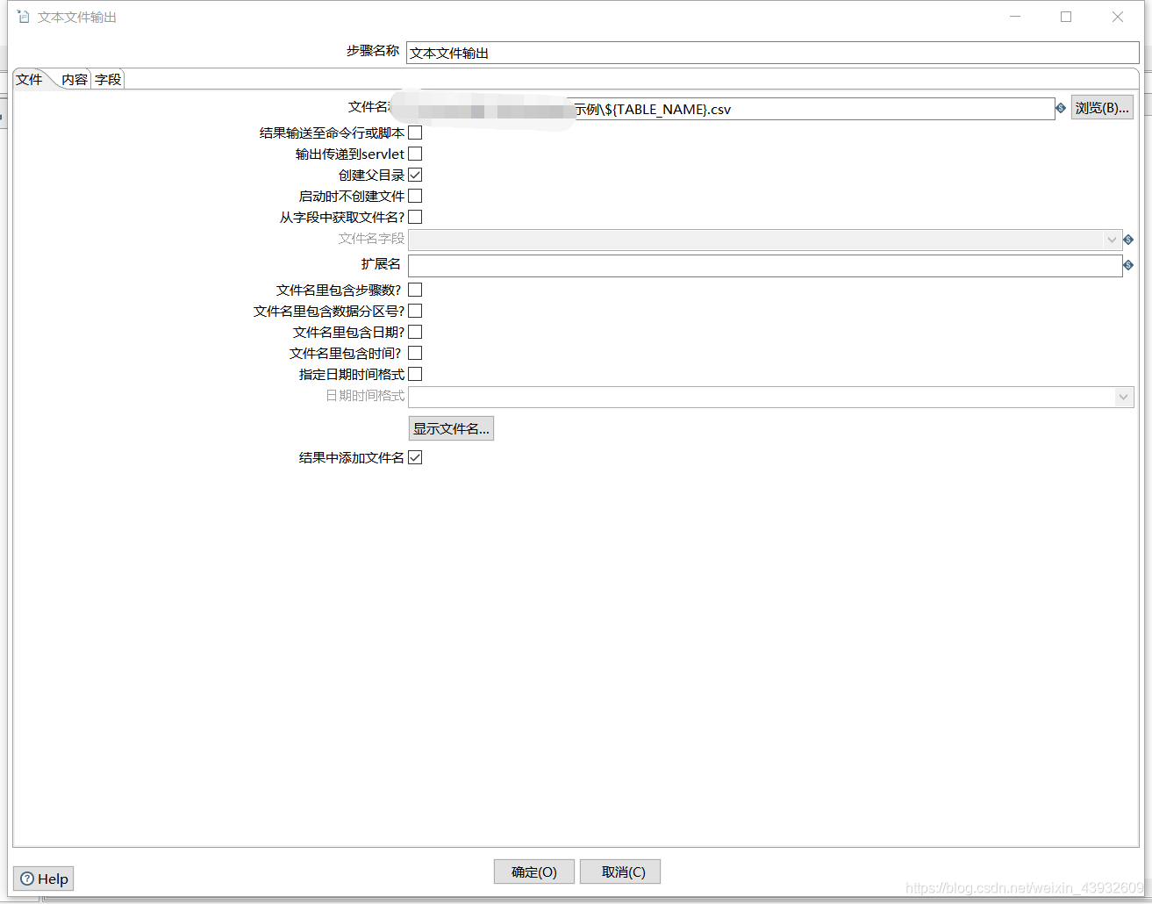Enable 结果输送至命令行或脚本 checkbox

click(415, 133)
